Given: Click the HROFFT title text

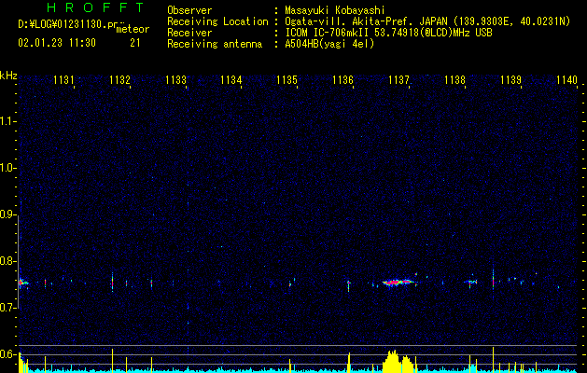Looking at the screenshot, I should [95, 7].
